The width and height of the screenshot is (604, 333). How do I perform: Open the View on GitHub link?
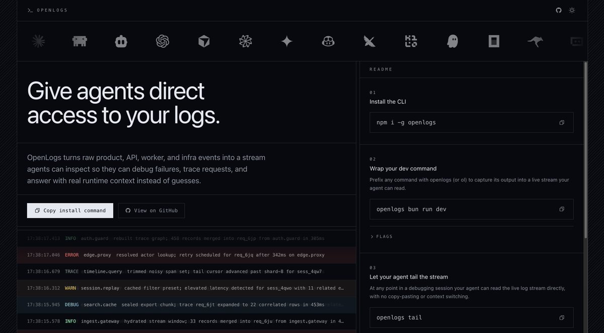(x=152, y=211)
